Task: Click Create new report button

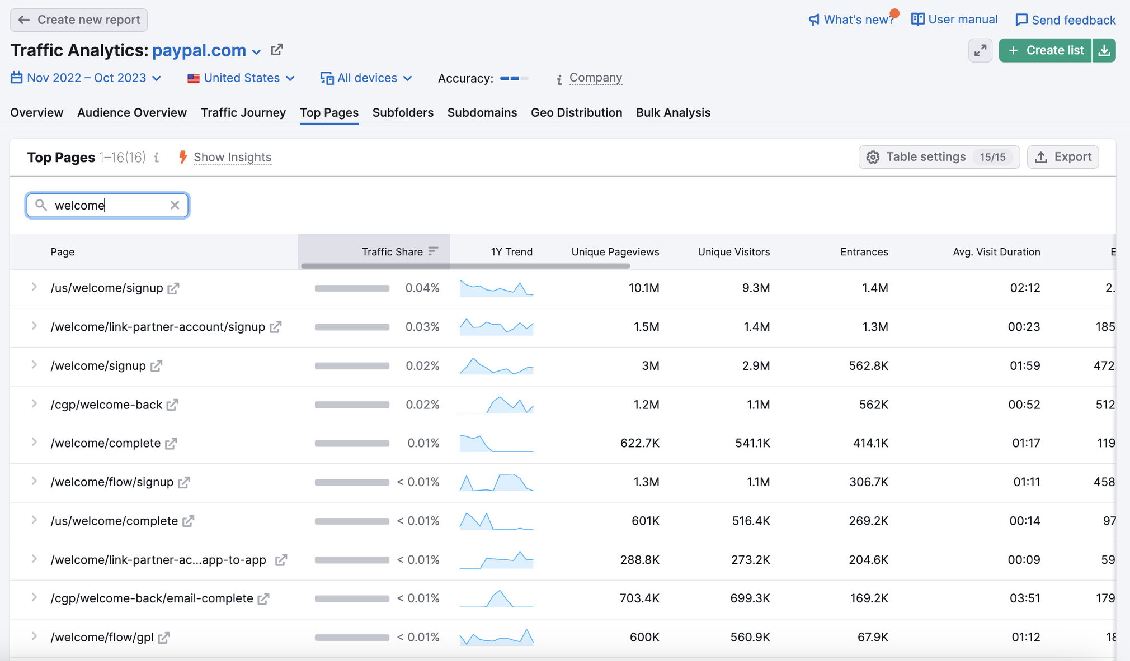Action: tap(79, 20)
